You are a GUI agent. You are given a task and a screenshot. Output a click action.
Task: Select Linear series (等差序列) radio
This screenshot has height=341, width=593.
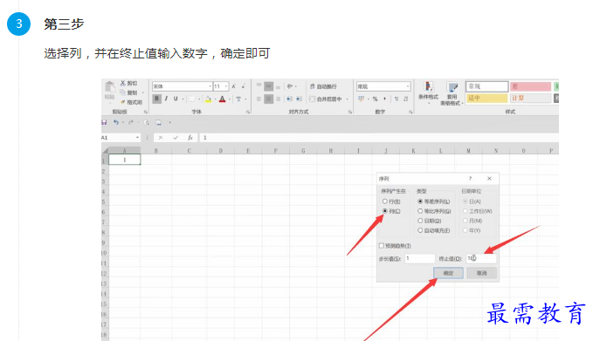click(x=420, y=201)
